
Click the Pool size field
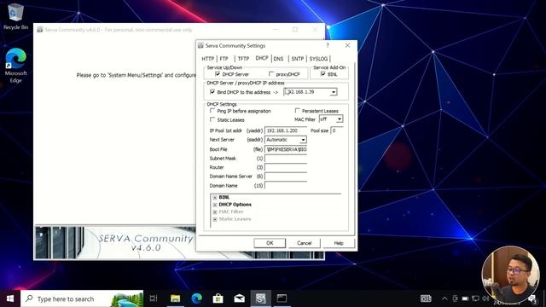[337, 130]
